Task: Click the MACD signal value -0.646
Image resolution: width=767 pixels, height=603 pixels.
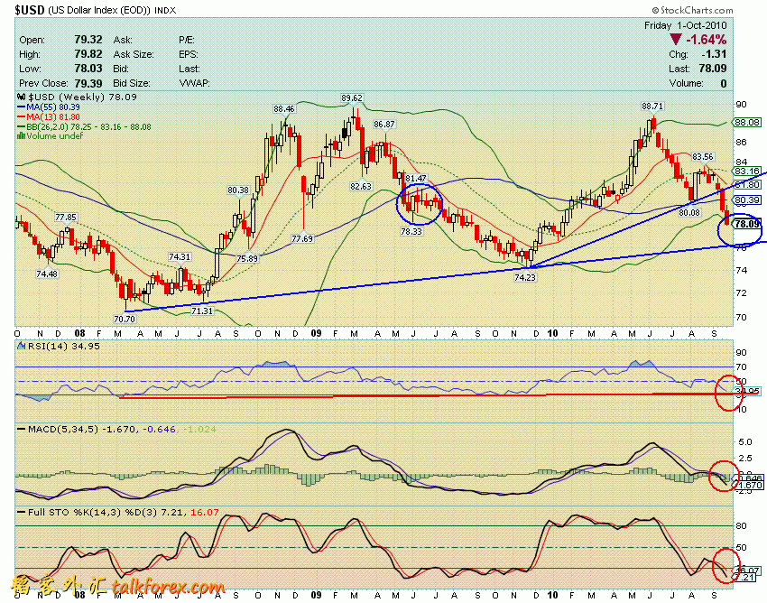Action: click(159, 430)
